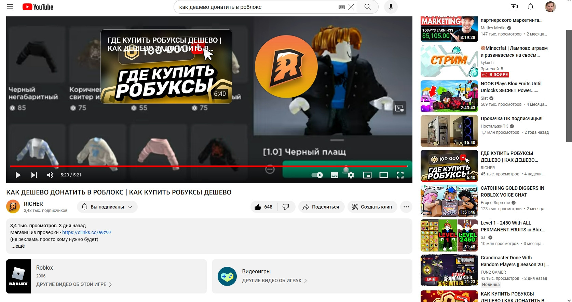Open the more actions three-dot menu
This screenshot has height=302, width=572.
(406, 207)
